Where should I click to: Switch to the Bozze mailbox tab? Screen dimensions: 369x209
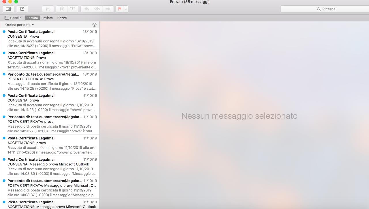coord(62,18)
